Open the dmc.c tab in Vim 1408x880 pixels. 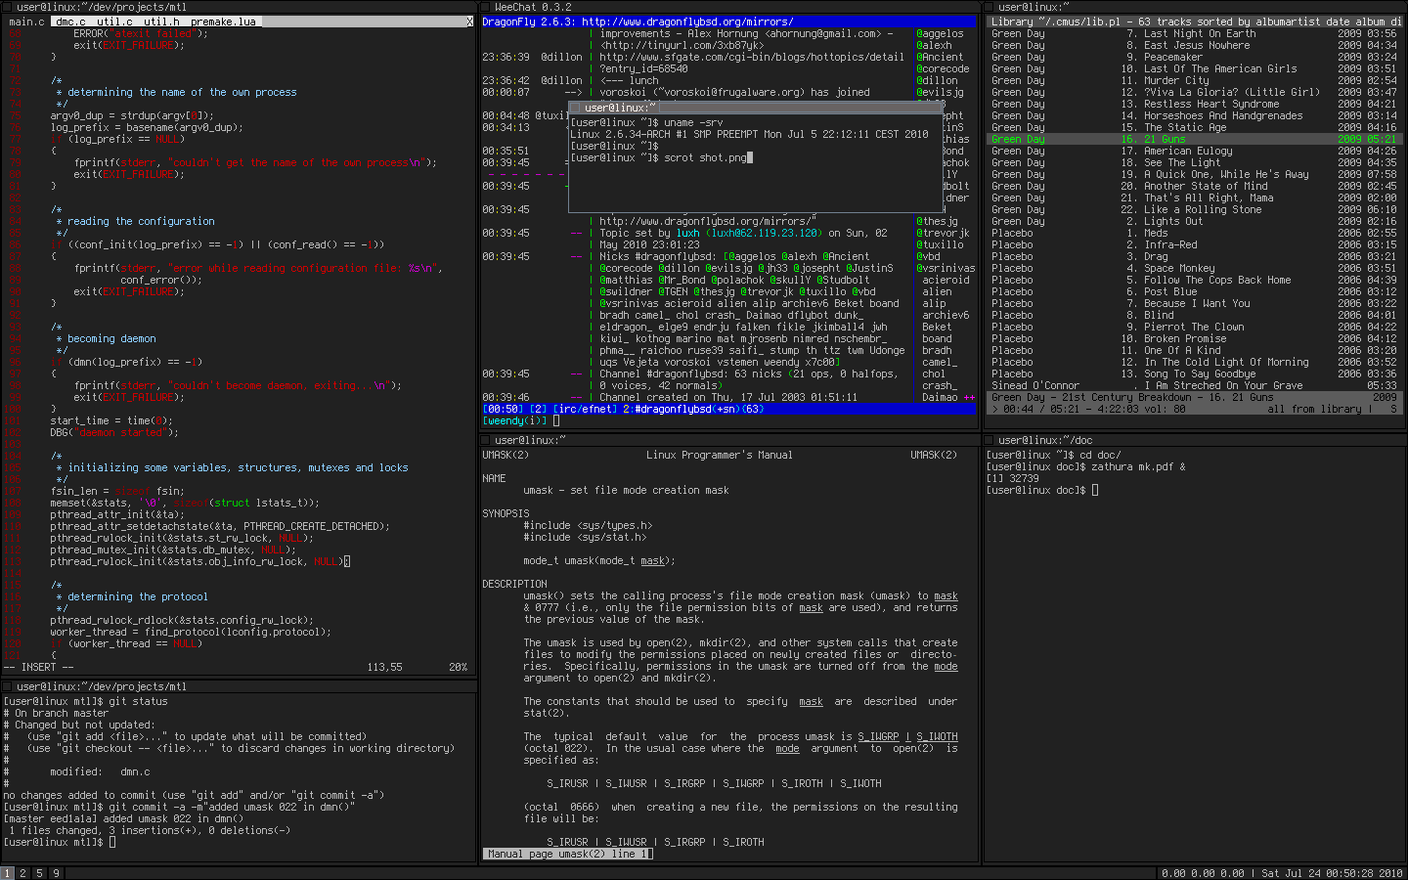point(70,22)
